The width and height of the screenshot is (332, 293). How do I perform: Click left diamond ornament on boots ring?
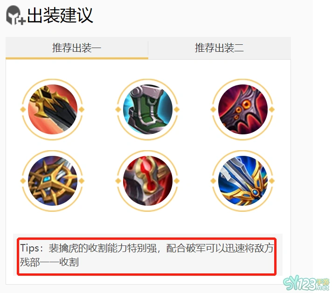pyautogui.click(x=118, y=110)
